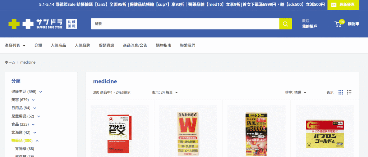Click the medicine collection heading
Viewport: 368px width, 157px height.
[x=105, y=81]
